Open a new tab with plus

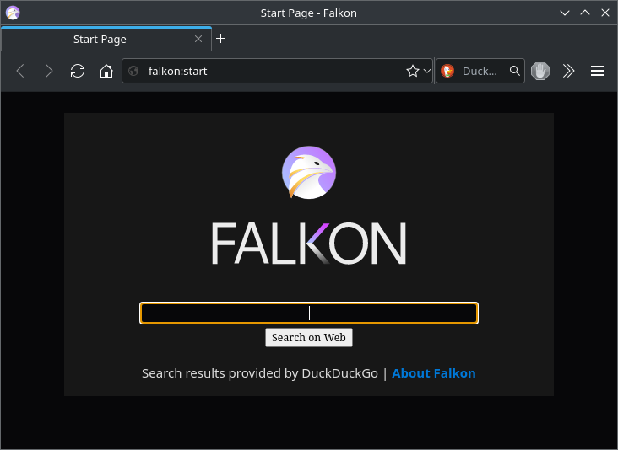(220, 39)
